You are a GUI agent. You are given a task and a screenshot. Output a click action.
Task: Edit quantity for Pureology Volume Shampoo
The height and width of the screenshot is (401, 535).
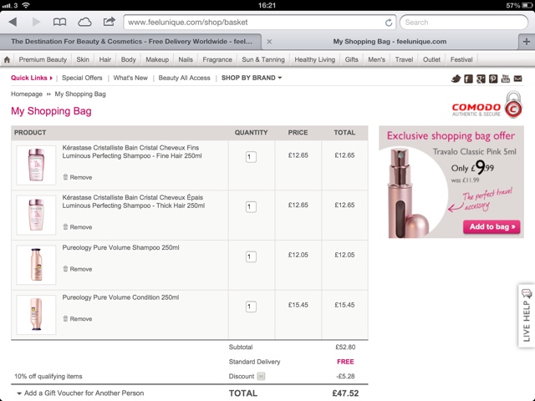251,256
